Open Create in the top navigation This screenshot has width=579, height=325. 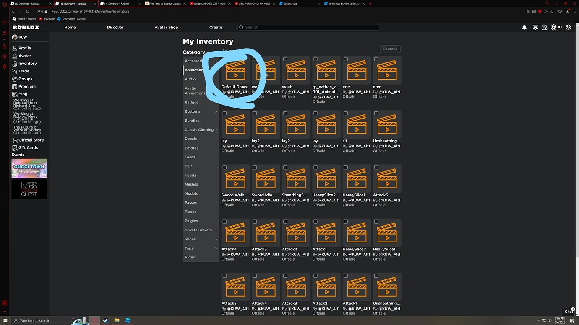216,27
